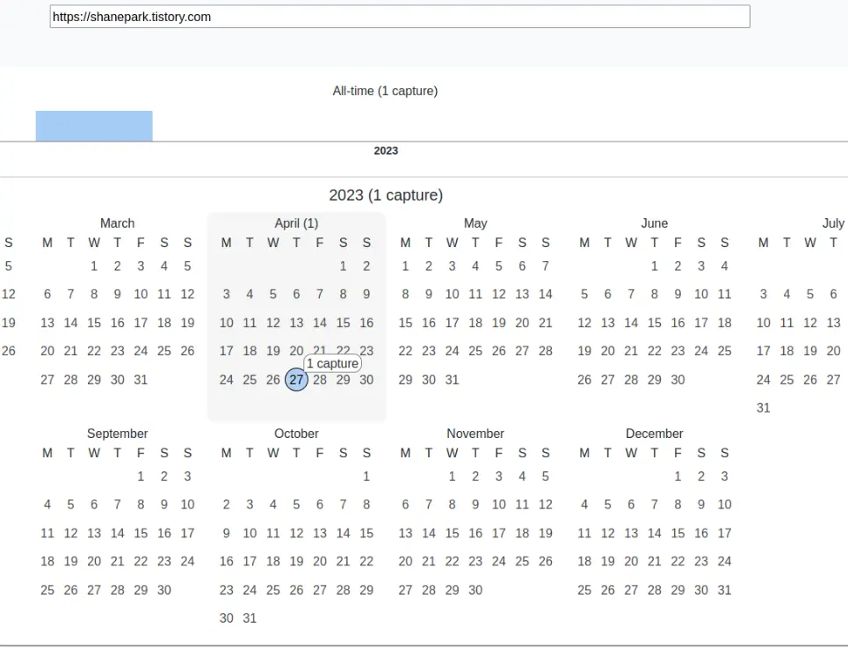Viewport: 848px width, 664px height.
Task: Select day 30 in June
Action: [678, 380]
